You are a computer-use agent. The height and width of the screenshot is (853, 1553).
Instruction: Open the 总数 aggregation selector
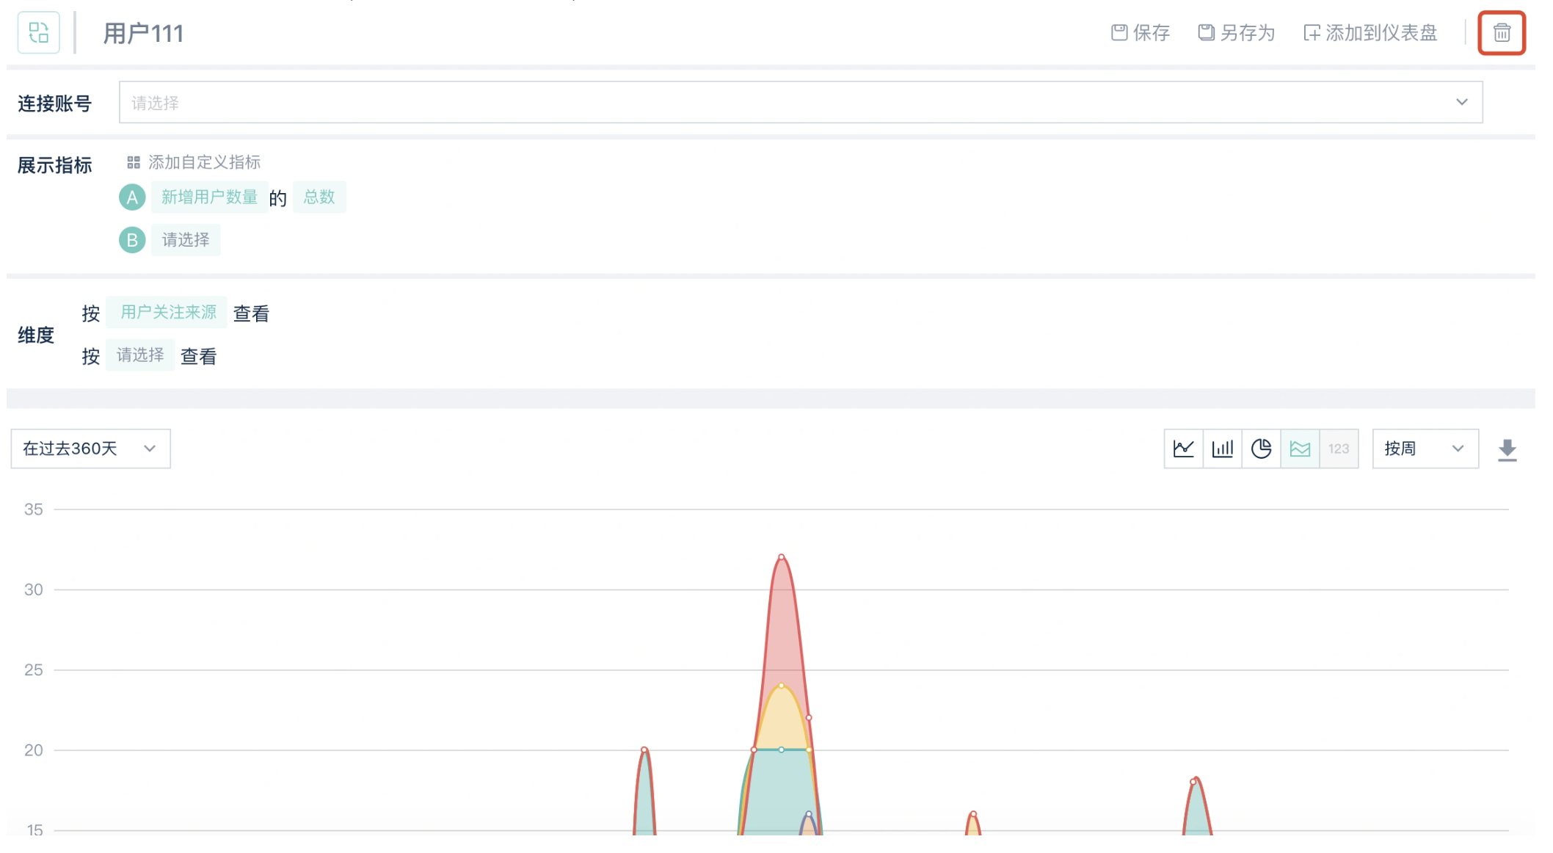(x=319, y=197)
